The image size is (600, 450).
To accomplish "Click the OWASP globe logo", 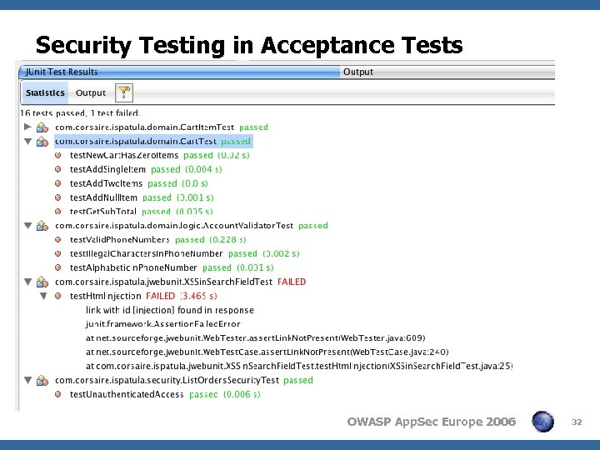I will [x=543, y=422].
